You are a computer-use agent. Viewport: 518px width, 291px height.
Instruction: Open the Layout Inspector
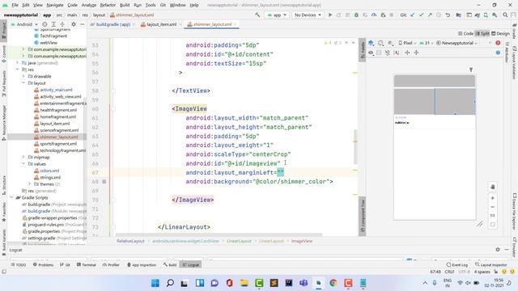(x=491, y=264)
